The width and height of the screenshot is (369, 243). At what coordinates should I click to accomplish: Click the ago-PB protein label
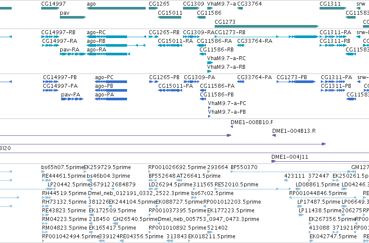coord(104,86)
